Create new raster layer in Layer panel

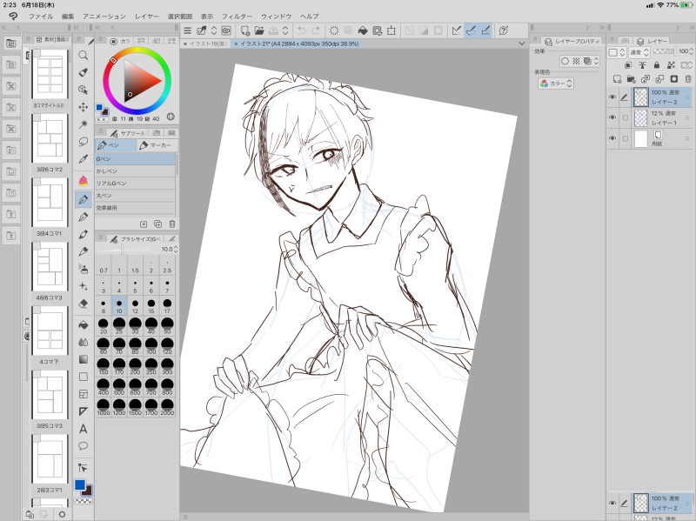click(x=617, y=79)
